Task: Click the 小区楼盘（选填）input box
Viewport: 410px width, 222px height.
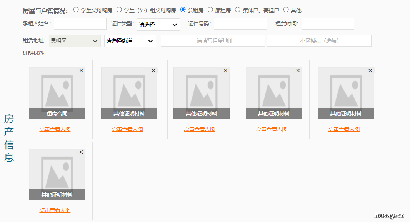Action: tap(319, 40)
